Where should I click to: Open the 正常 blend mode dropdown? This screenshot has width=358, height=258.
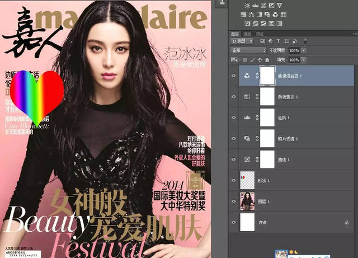[x=248, y=50]
